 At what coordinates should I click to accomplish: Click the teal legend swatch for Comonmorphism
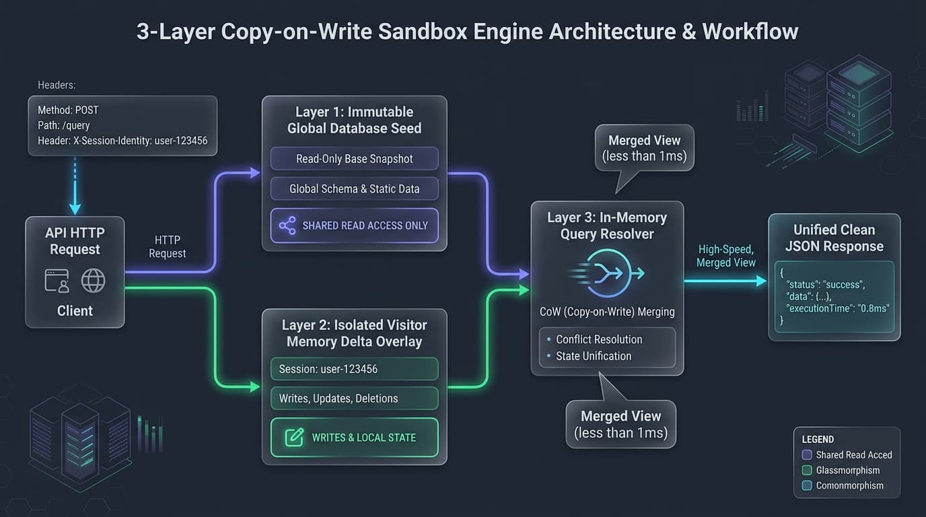pos(807,485)
